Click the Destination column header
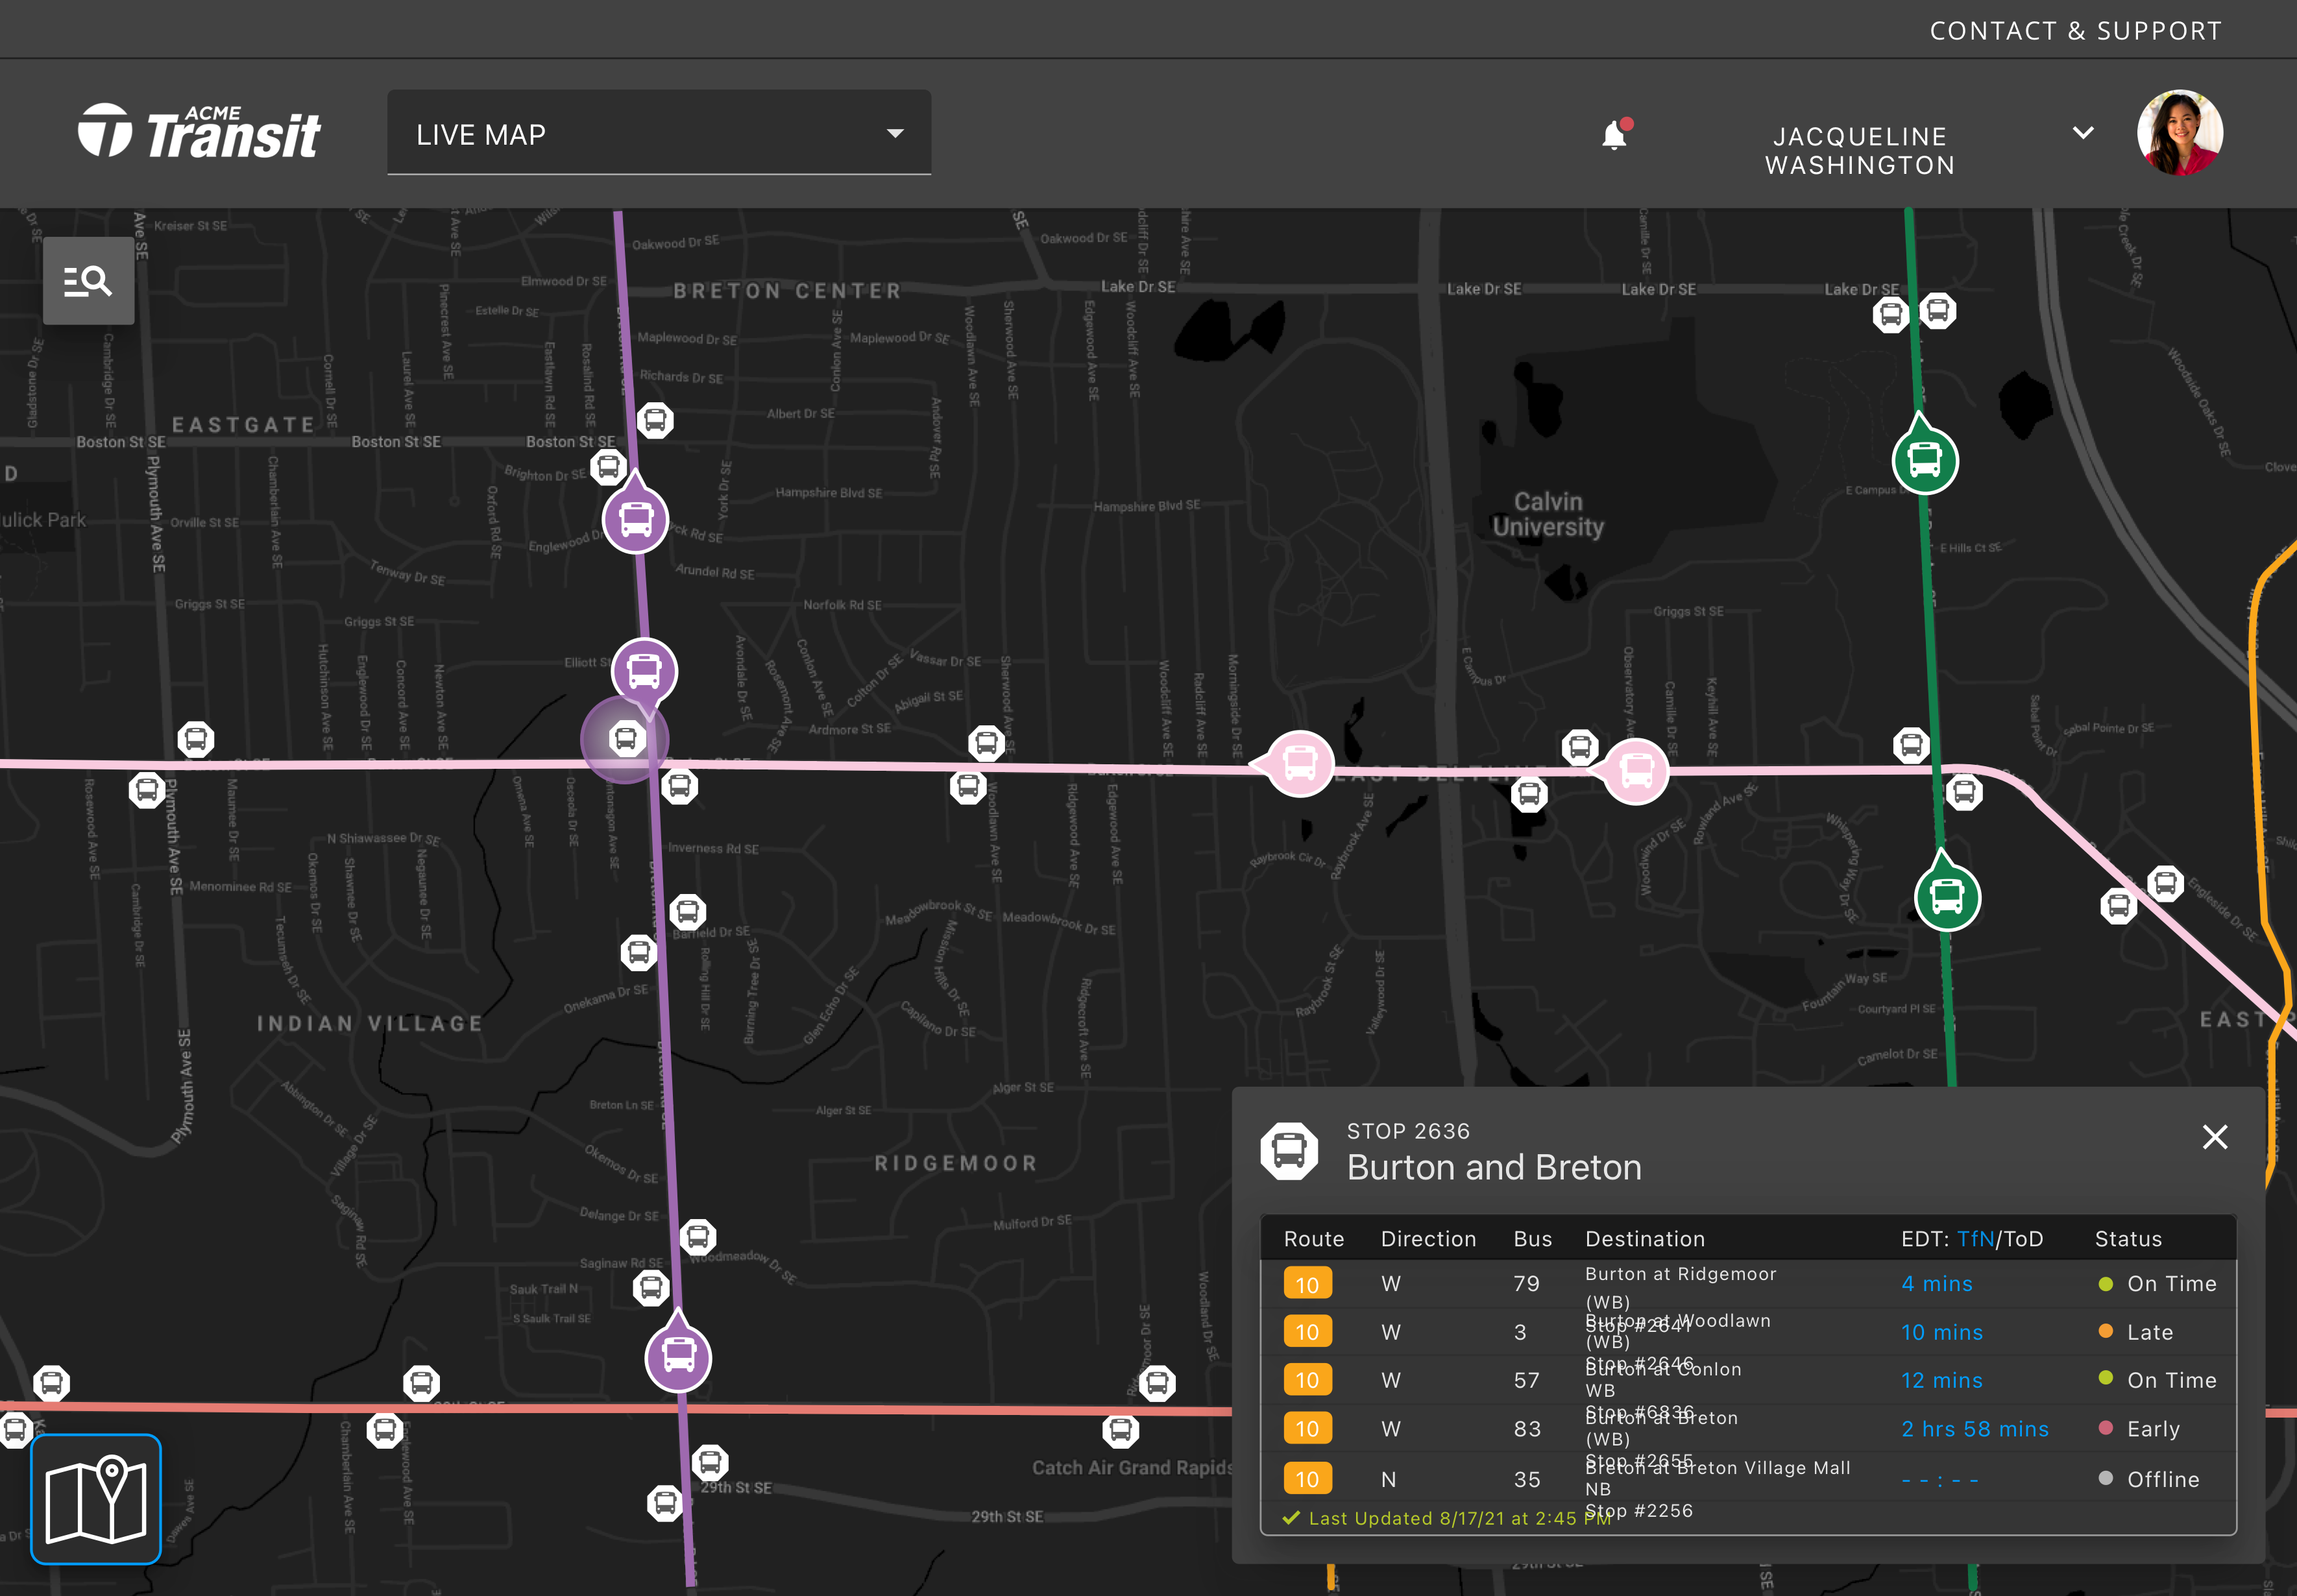2297x1596 pixels. point(1645,1239)
